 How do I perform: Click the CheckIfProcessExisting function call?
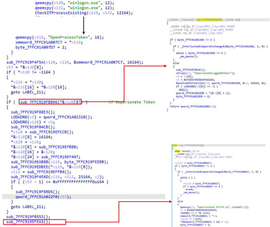click(84, 13)
